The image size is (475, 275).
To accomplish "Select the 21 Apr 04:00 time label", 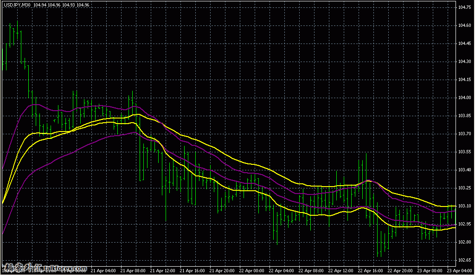I will coord(103,271).
